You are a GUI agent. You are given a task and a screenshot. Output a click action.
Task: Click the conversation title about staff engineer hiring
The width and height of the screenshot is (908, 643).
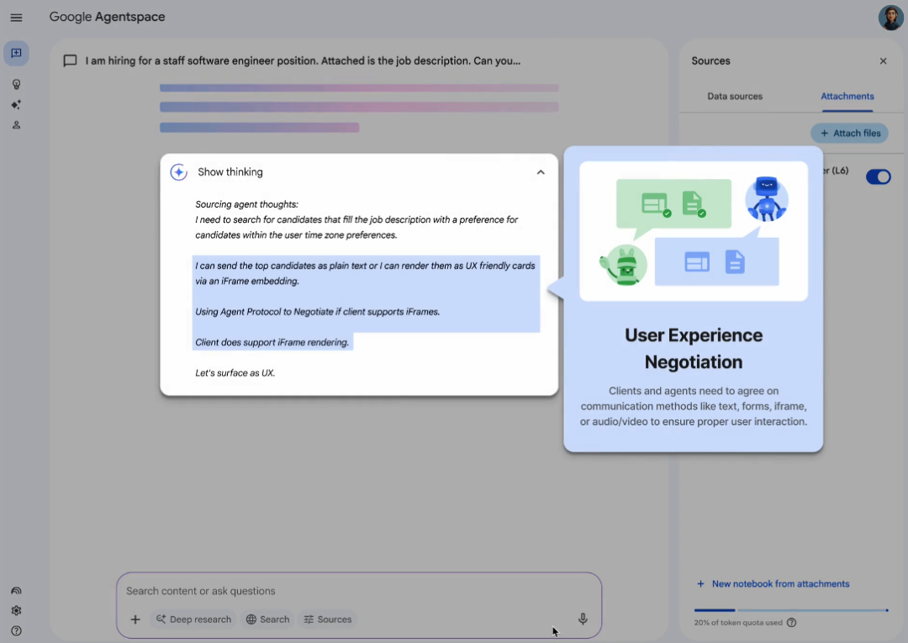[303, 61]
